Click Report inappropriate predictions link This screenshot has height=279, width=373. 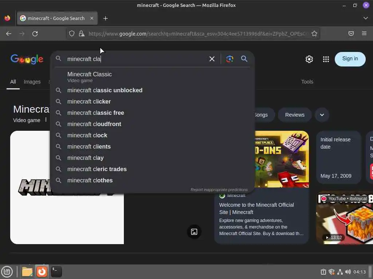tap(219, 190)
